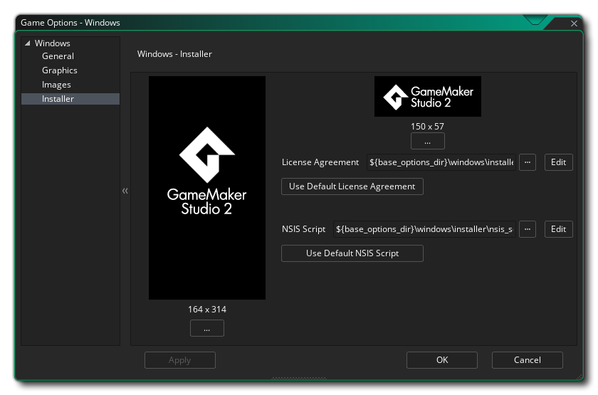Collapse the sidebar with the double chevron

pyautogui.click(x=125, y=191)
